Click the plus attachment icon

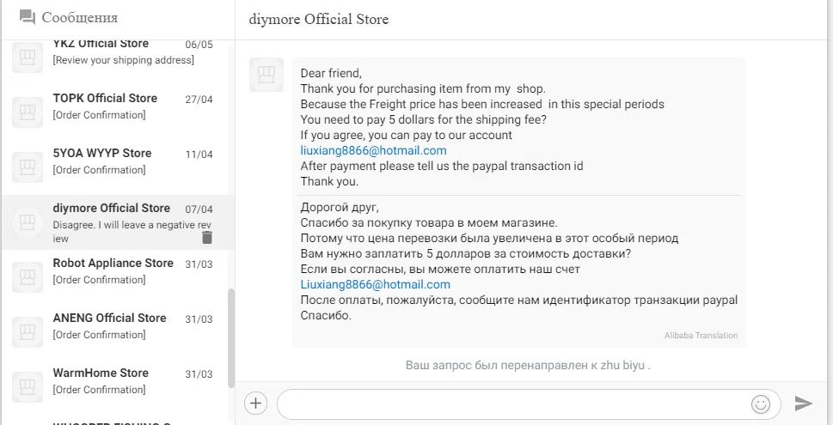[255, 403]
